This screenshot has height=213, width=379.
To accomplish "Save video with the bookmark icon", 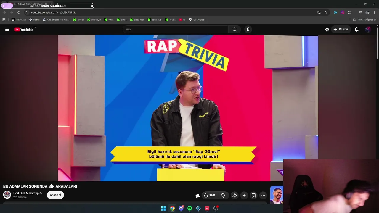I will pyautogui.click(x=253, y=195).
